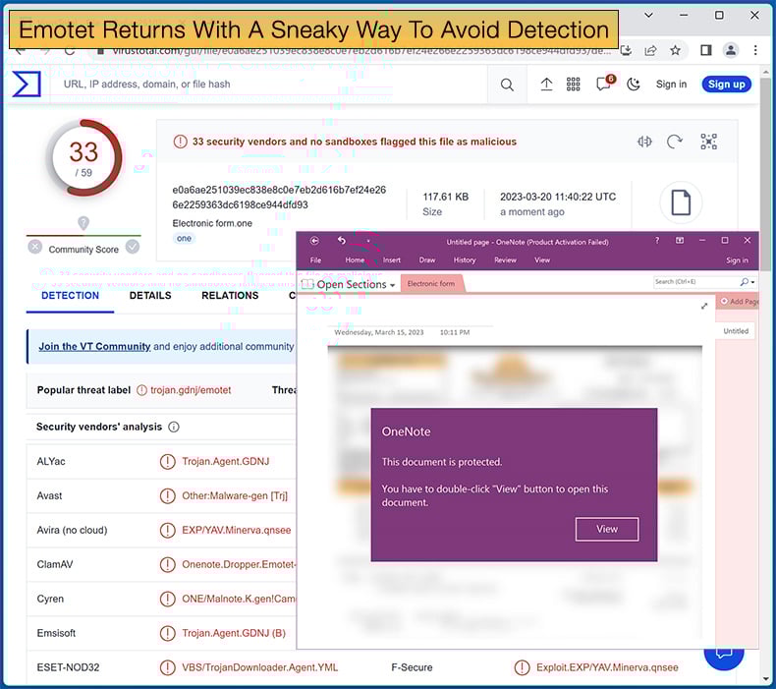Switch to the DETAILS tab
Viewport: 776px width, 689px height.
pyautogui.click(x=150, y=296)
